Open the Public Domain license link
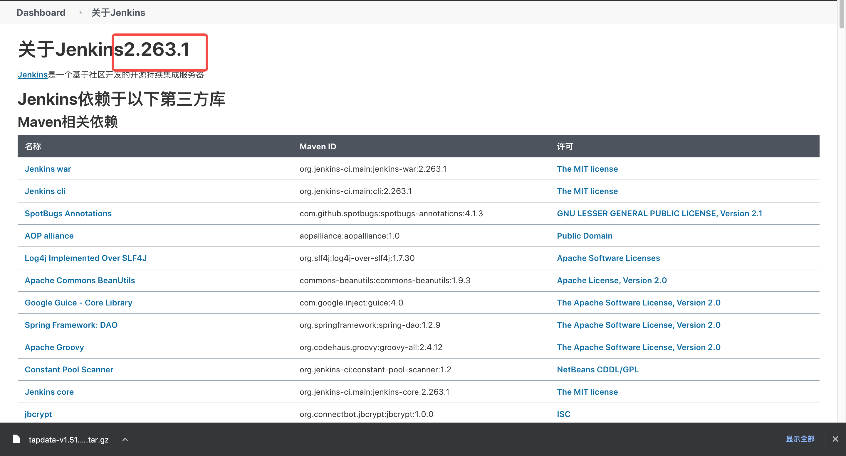Image resolution: width=846 pixels, height=456 pixels. (585, 236)
